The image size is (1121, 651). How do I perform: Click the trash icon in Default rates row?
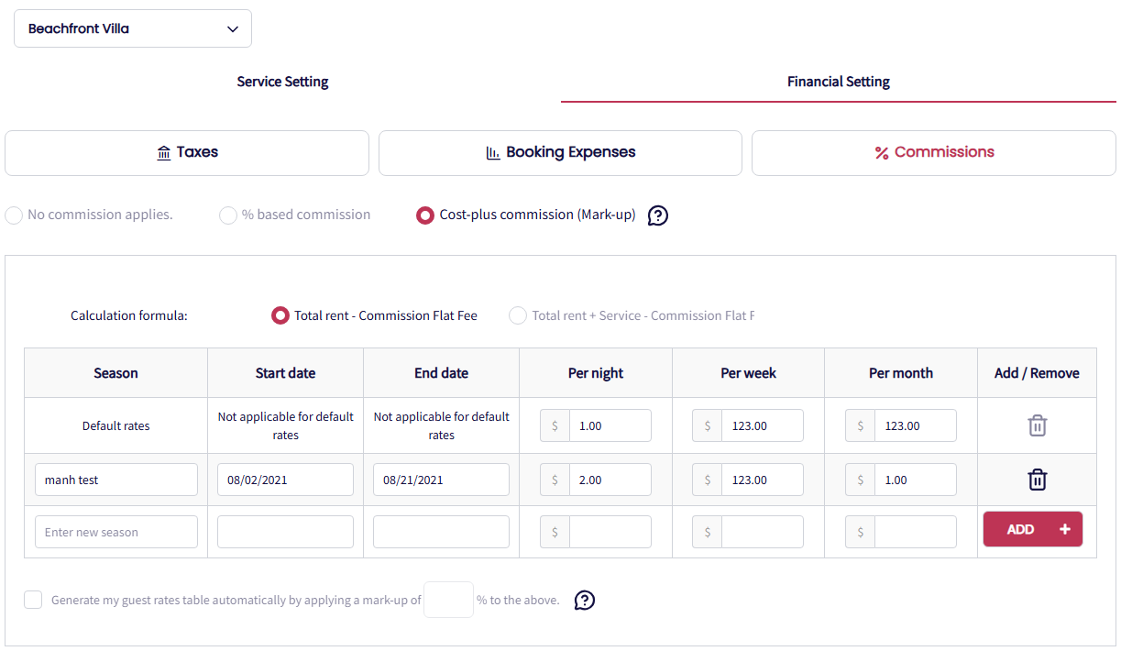coord(1037,425)
